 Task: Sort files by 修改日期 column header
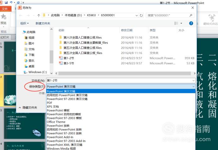[127, 30]
